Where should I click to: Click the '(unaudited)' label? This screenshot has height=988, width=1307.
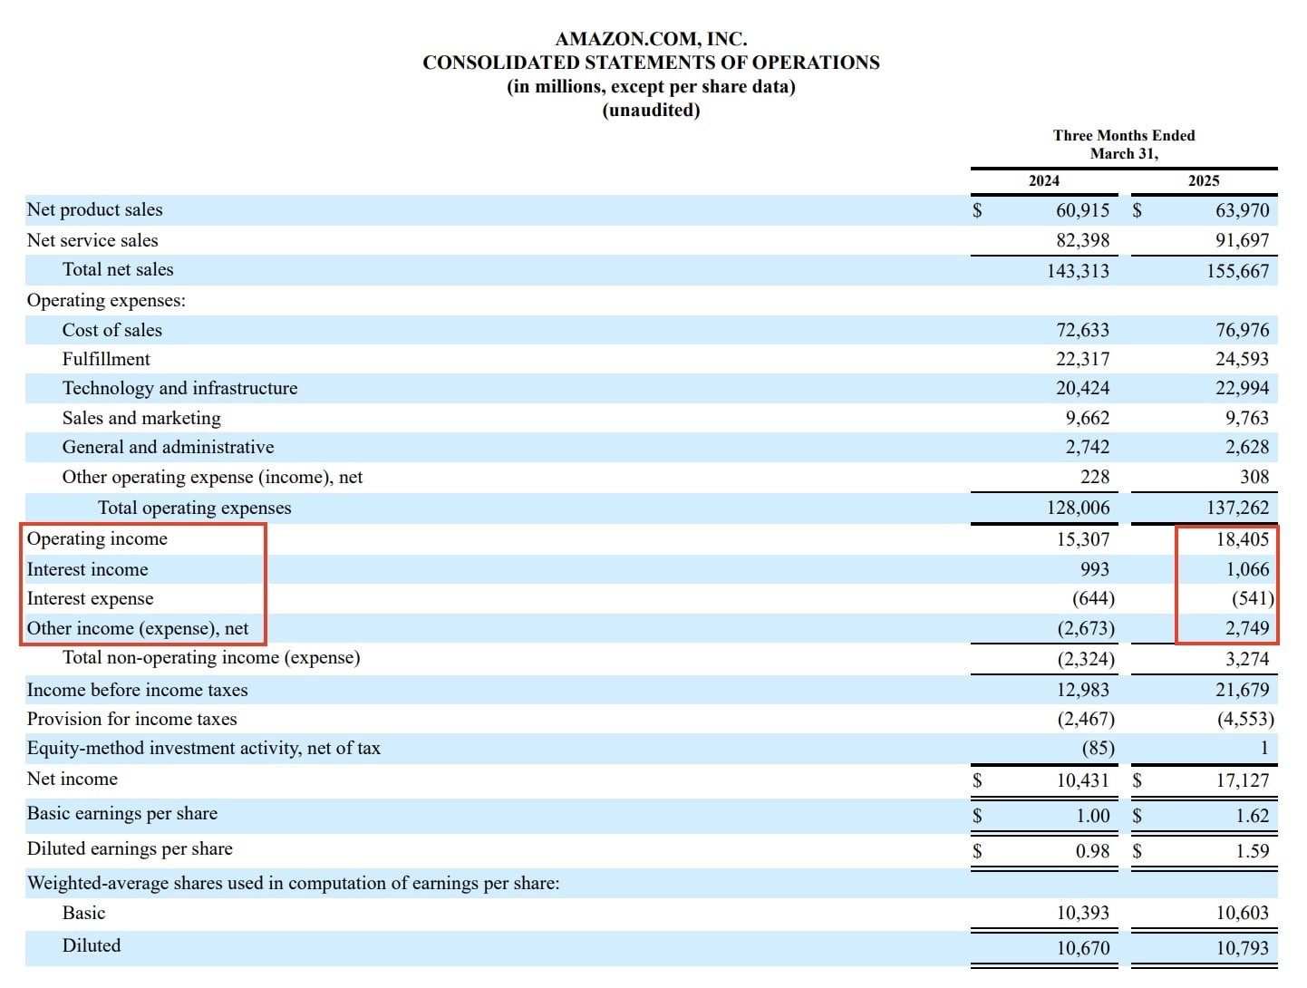click(x=651, y=111)
